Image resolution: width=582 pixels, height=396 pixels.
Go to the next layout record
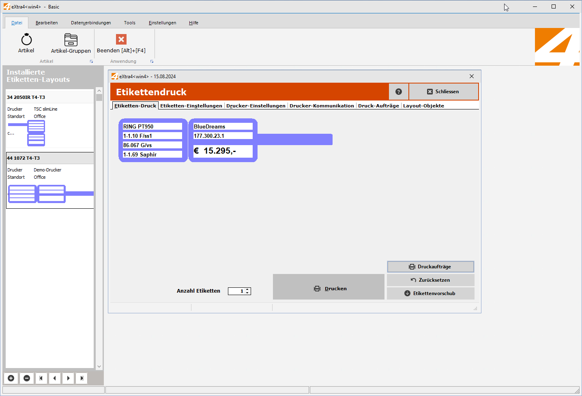(68, 378)
